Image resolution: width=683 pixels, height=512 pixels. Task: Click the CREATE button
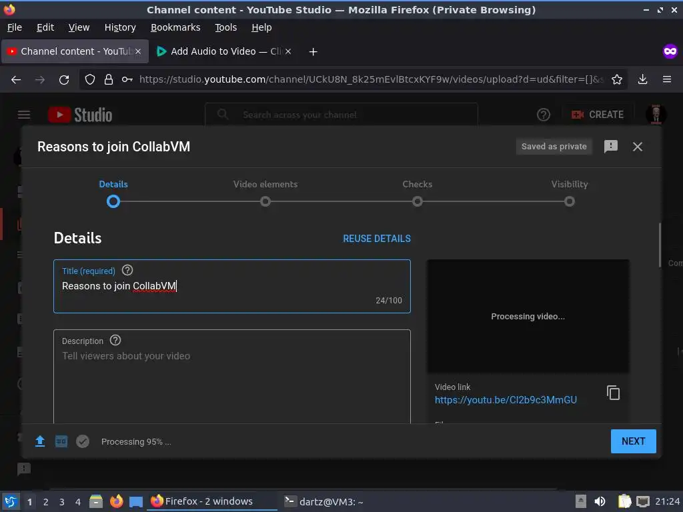598,115
